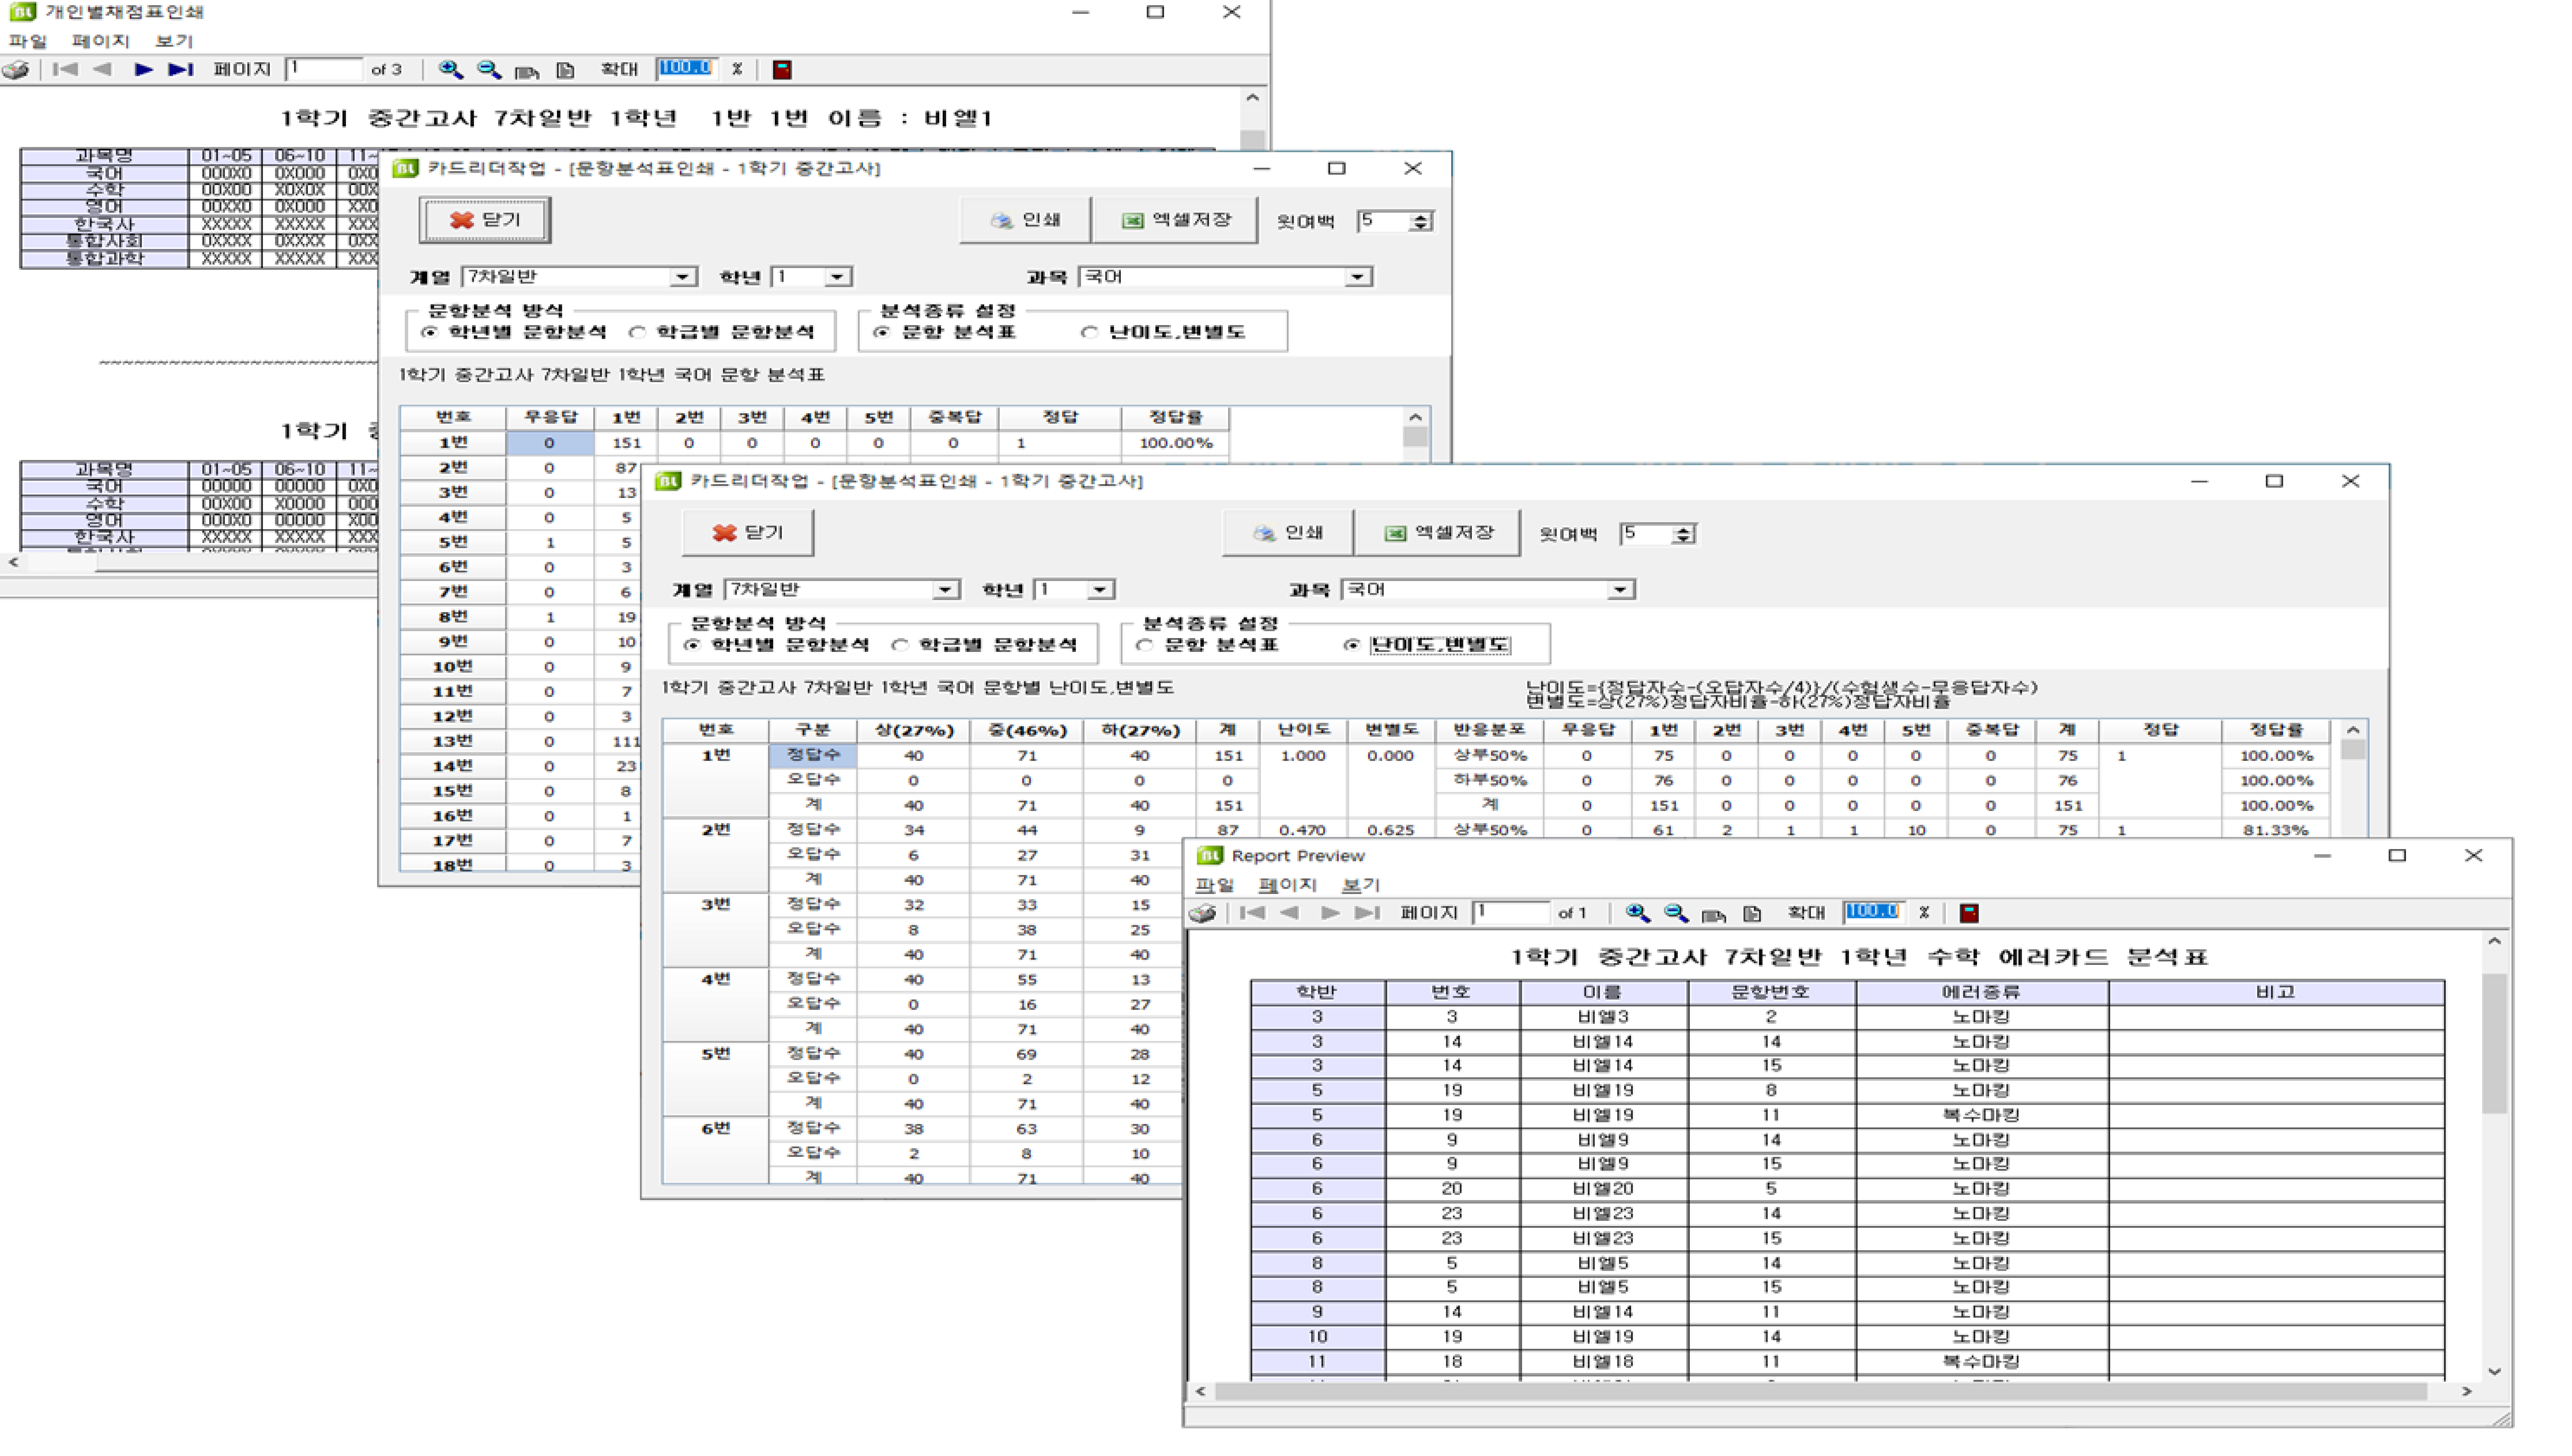Open 계열 dropdown in back 문항분석표인쇄 window
Image resolution: width=2572 pixels, height=1456 pixels.
coord(683,277)
